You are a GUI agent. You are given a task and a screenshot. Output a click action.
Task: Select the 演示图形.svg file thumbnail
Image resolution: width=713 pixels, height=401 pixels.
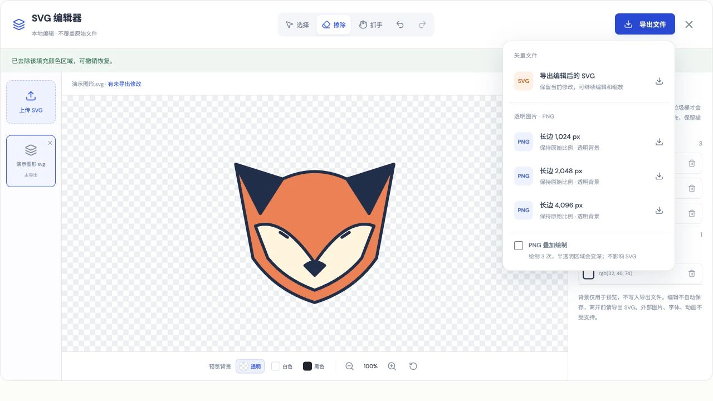[31, 161]
